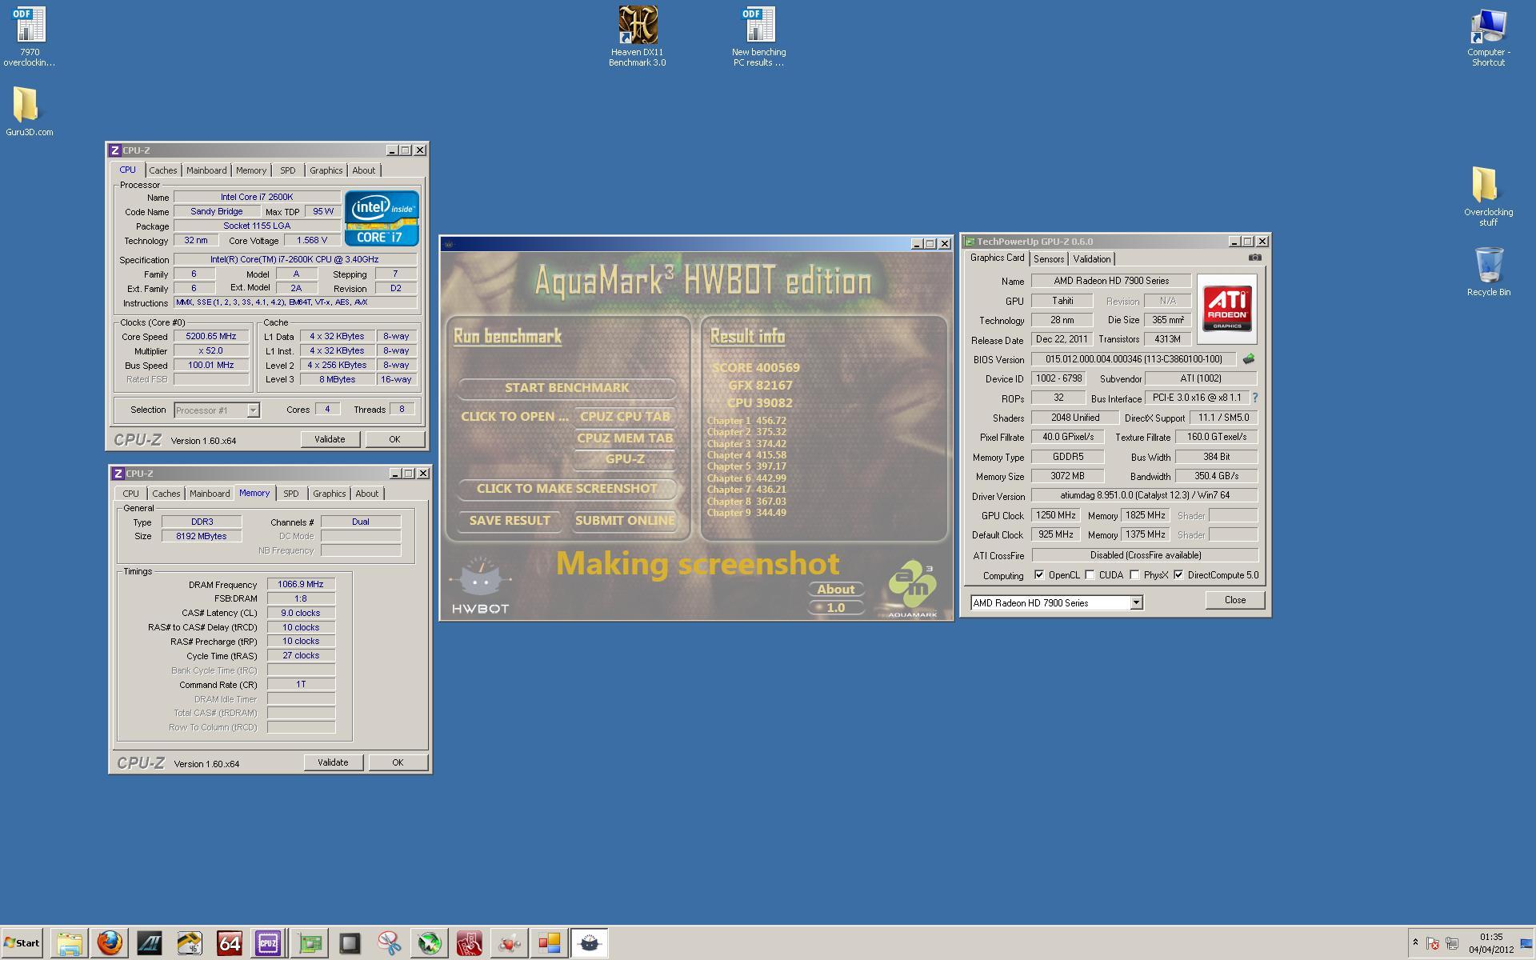Click the About button in AquaMark

tap(836, 590)
